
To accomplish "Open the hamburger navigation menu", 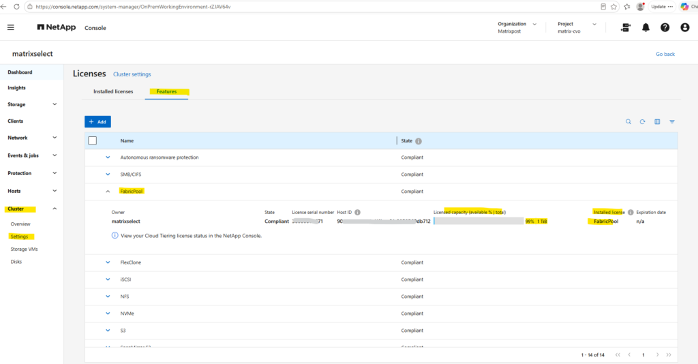I will click(x=11, y=27).
